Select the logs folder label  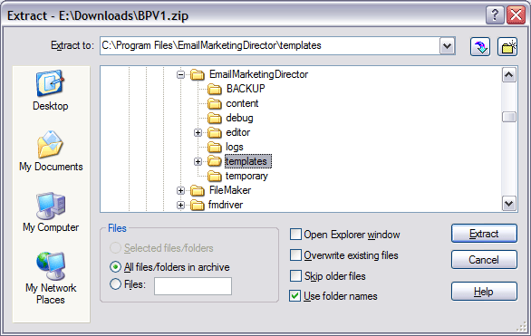235,147
